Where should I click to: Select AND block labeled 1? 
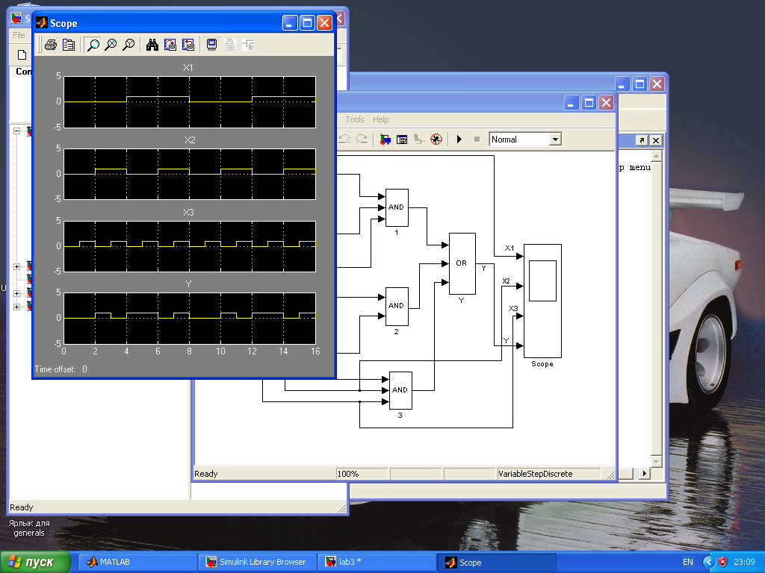(397, 207)
